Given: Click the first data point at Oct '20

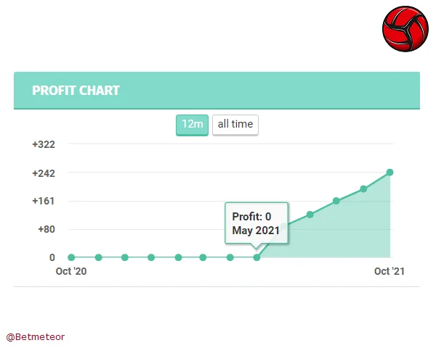Looking at the screenshot, I should tap(71, 257).
